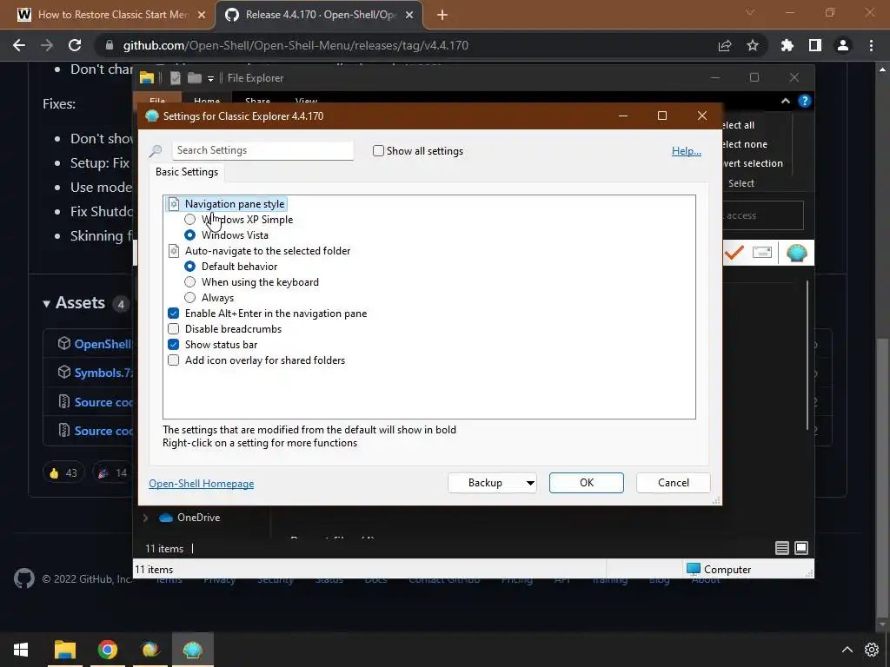Click the Navigation pane style setting label
The width and height of the screenshot is (890, 667).
pyautogui.click(x=235, y=204)
